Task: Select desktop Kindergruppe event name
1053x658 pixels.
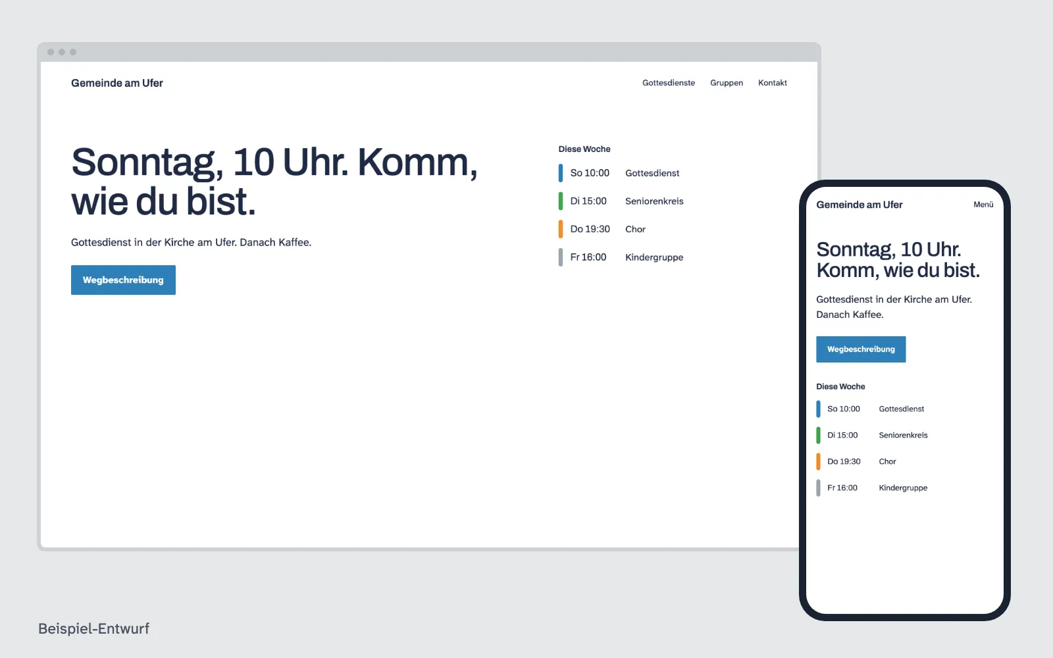Action: pyautogui.click(x=654, y=257)
